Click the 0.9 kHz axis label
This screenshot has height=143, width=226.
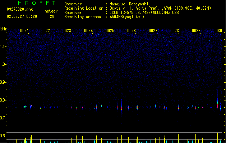[3, 82]
